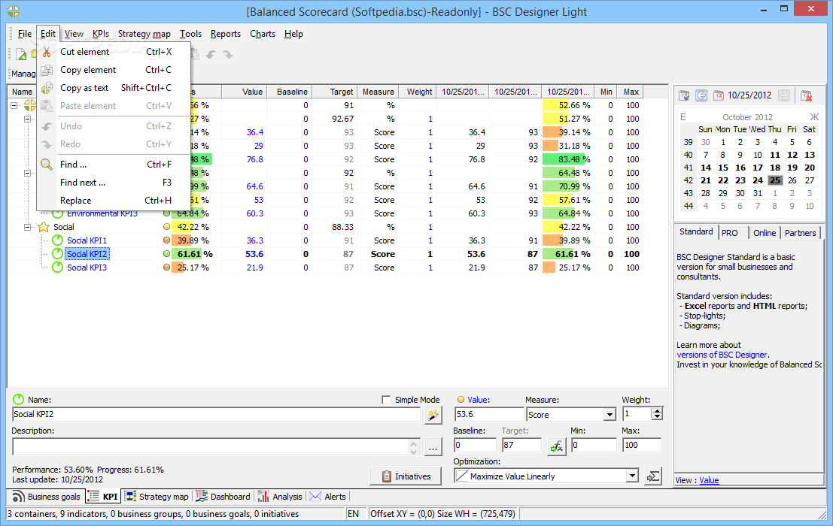
Task: Click the gauge icon of Environmental KPI3
Action: tap(57, 214)
